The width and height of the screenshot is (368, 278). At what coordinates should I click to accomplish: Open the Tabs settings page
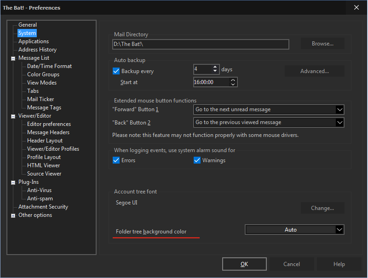click(x=33, y=91)
